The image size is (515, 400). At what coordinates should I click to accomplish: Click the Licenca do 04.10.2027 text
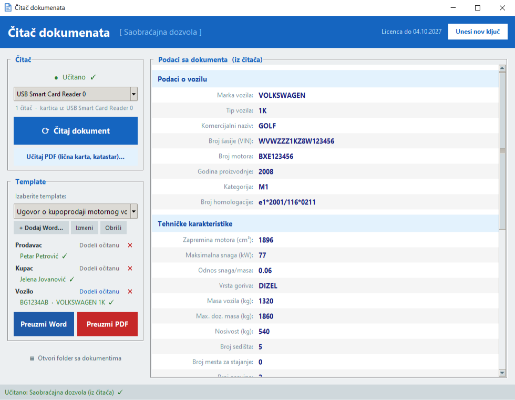point(411,32)
